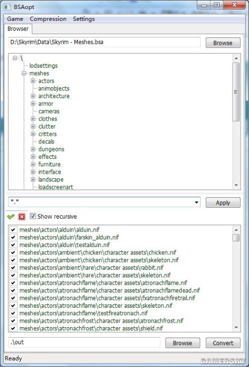Select the decals tree item
This screenshot has height=367, width=249.
coord(46,141)
